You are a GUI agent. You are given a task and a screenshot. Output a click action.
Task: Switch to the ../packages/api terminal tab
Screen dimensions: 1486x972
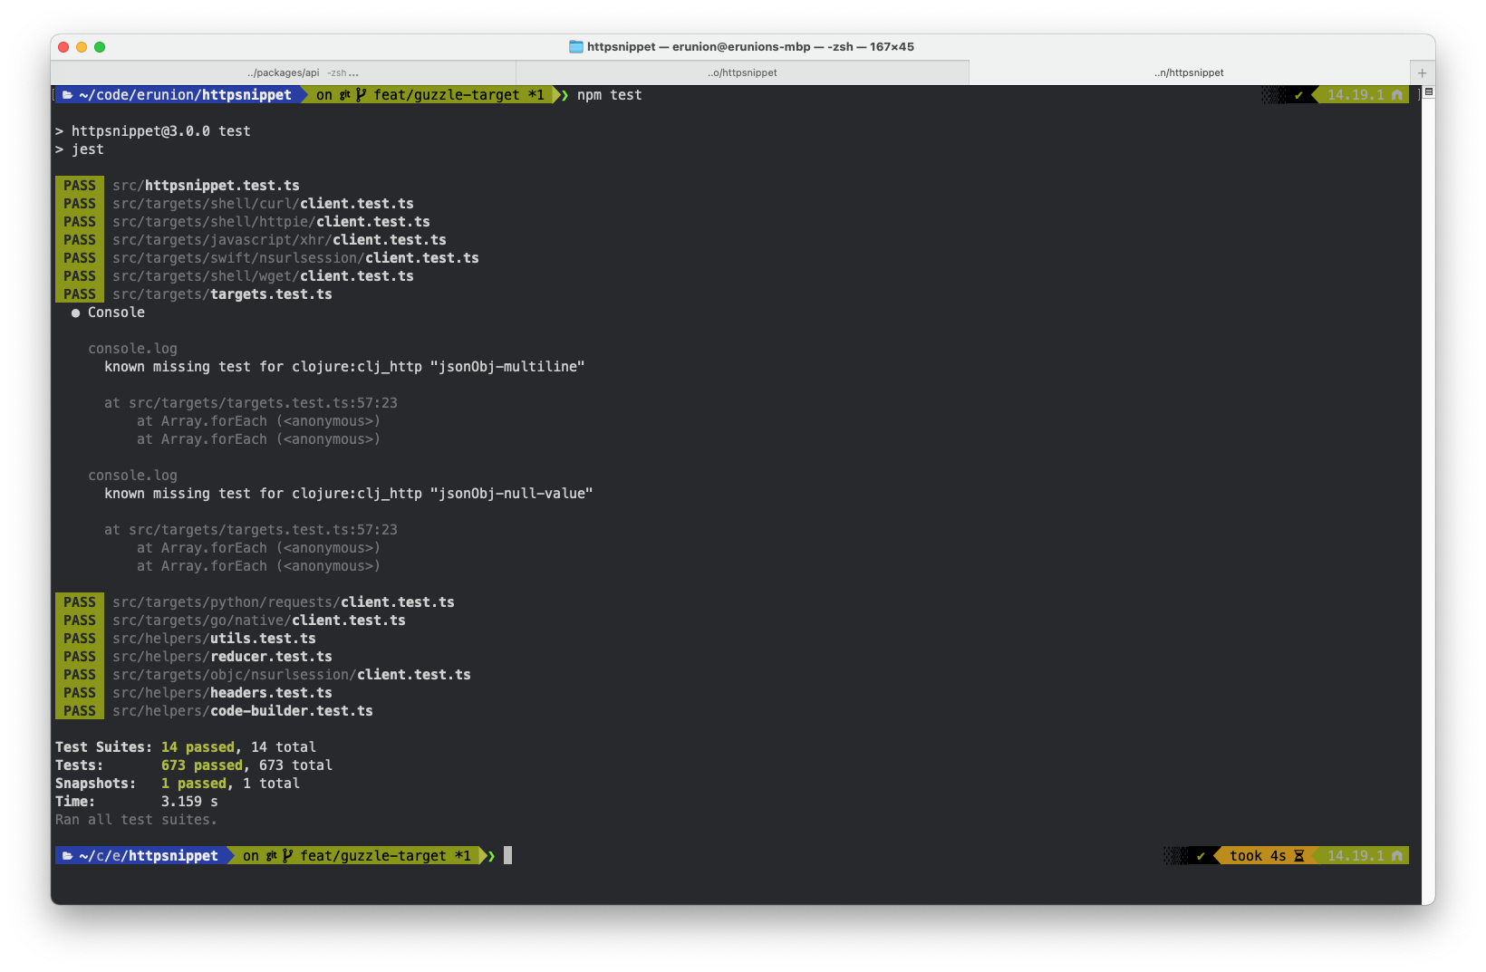(x=283, y=72)
